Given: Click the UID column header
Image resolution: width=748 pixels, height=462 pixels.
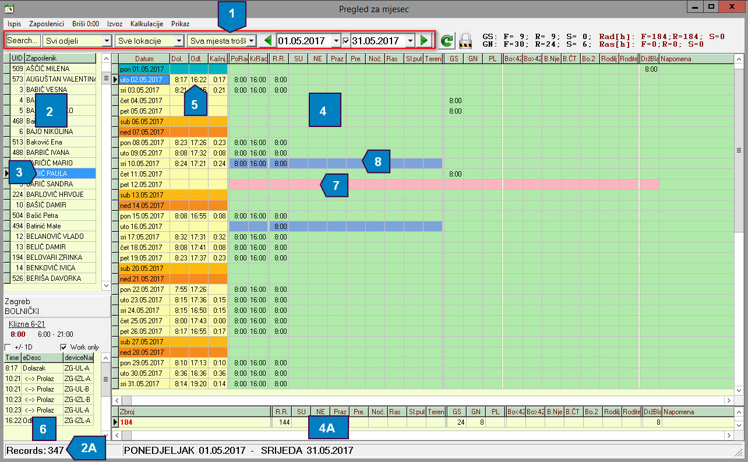Looking at the screenshot, I should tap(17, 58).
